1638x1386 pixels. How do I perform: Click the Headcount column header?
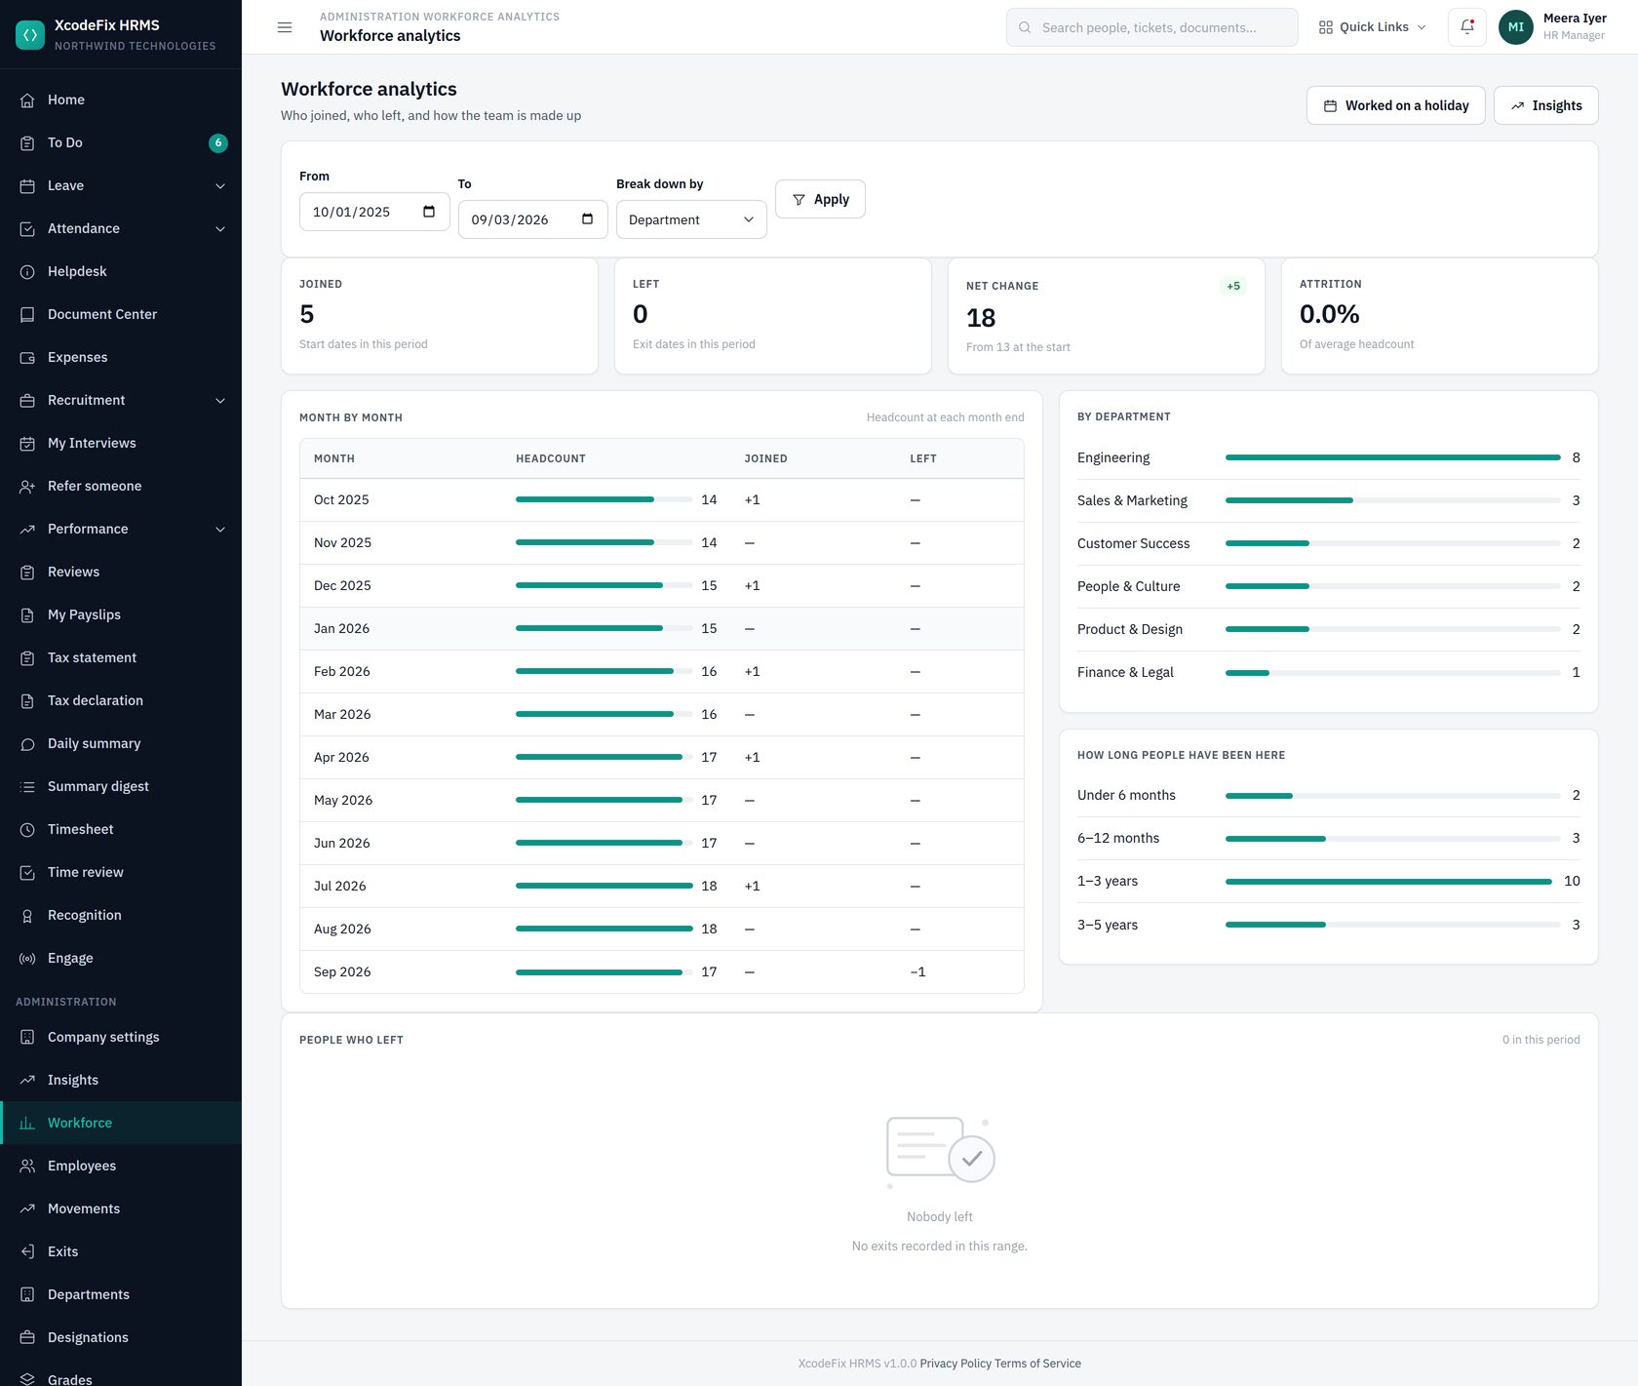pyautogui.click(x=550, y=458)
